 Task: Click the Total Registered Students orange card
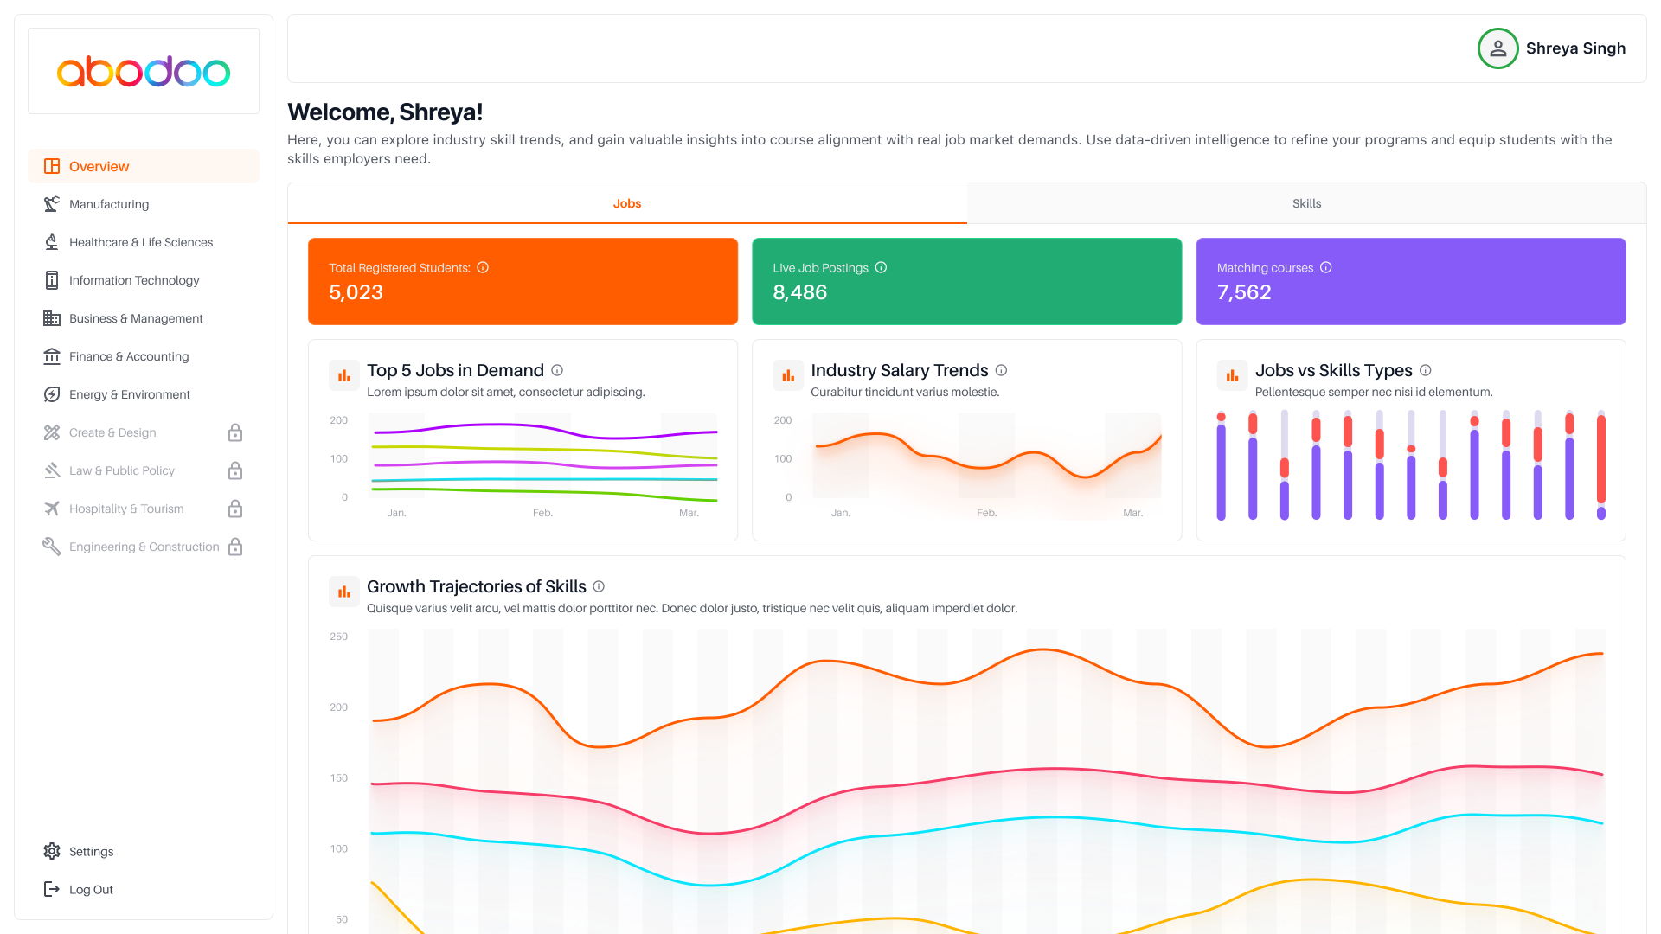coord(523,281)
